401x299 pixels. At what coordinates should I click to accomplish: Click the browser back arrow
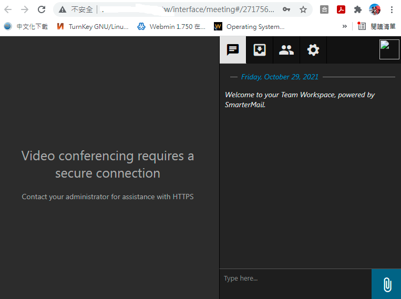pyautogui.click(x=8, y=9)
